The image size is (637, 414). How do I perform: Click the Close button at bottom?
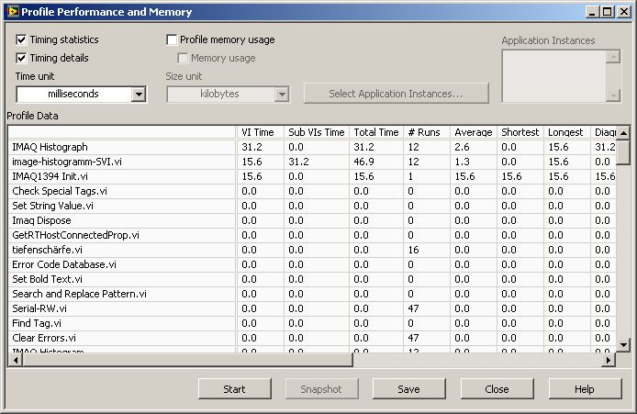(x=497, y=389)
